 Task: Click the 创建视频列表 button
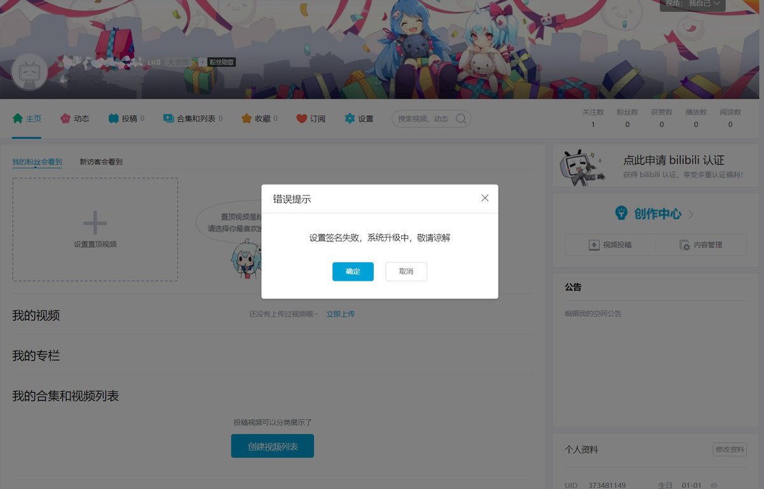coord(272,446)
